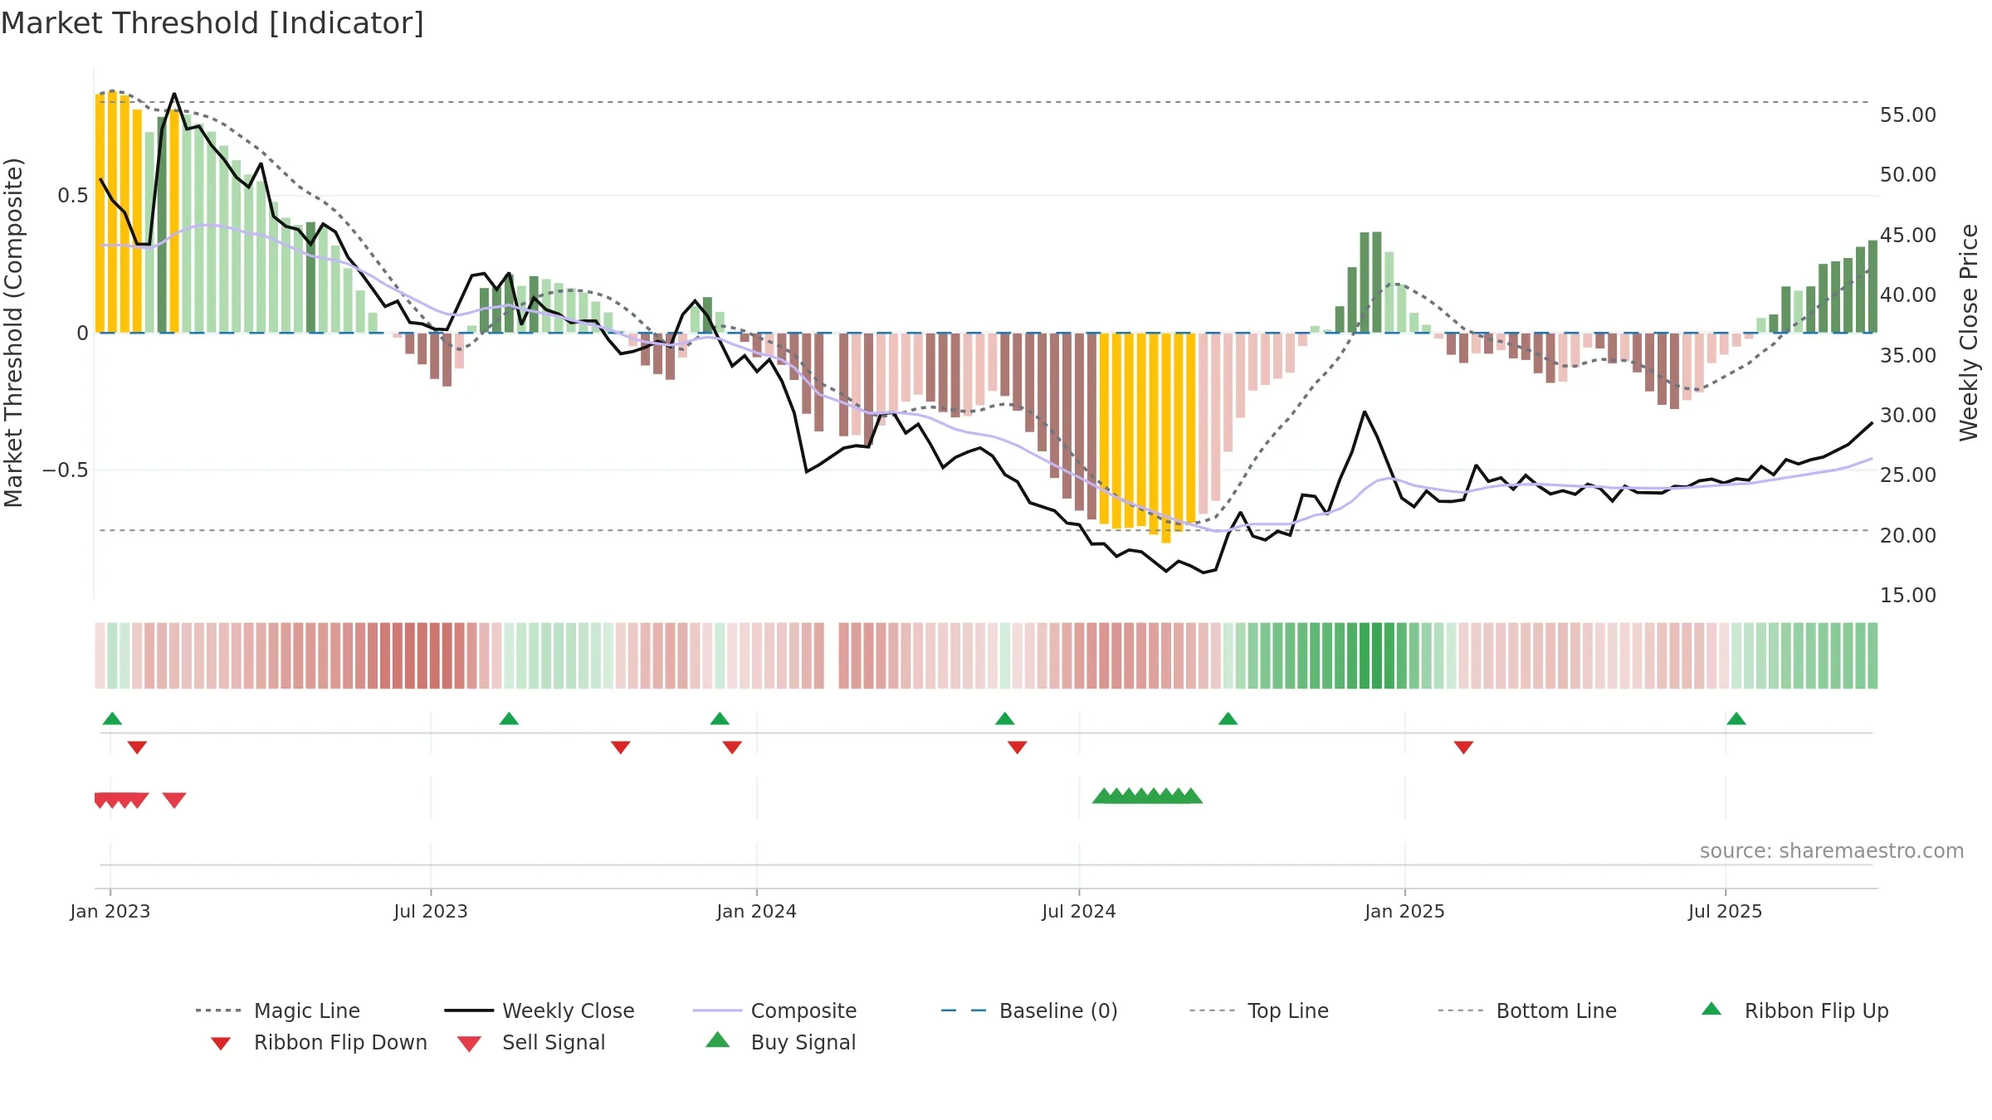
Task: Click the Weekly Close Price axis title
Action: (1969, 332)
